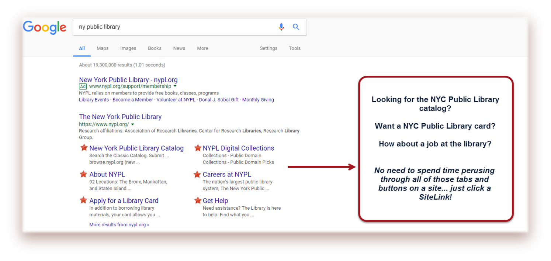Click the red star beside Get Help
The height and width of the screenshot is (261, 551).
(x=198, y=200)
